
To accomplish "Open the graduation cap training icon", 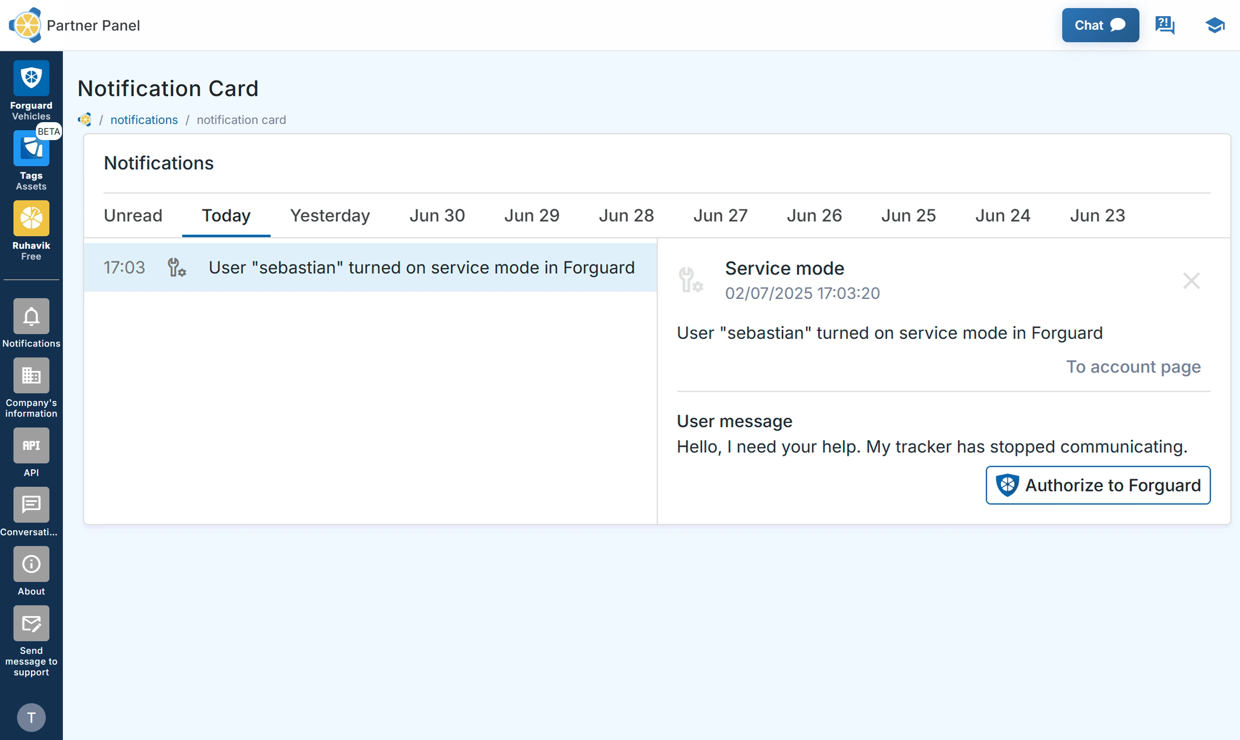I will [x=1214, y=25].
